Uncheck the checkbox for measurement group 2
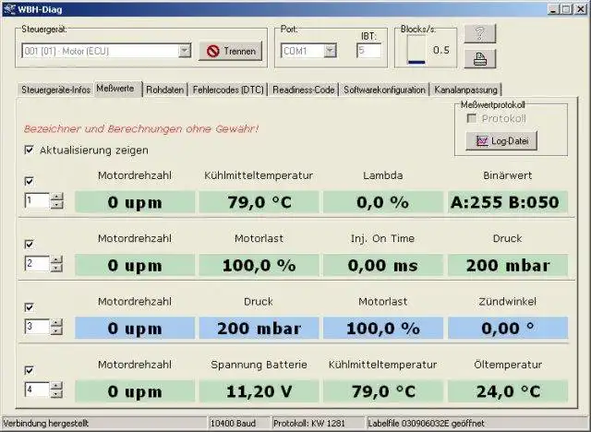 point(29,245)
